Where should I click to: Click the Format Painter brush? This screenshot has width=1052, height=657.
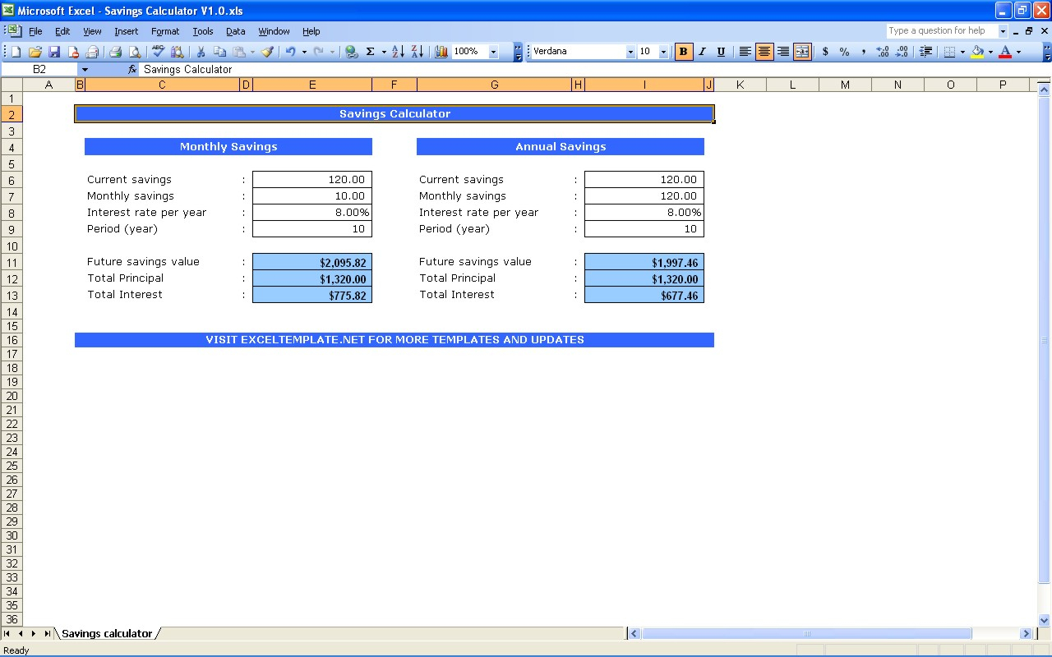[267, 52]
